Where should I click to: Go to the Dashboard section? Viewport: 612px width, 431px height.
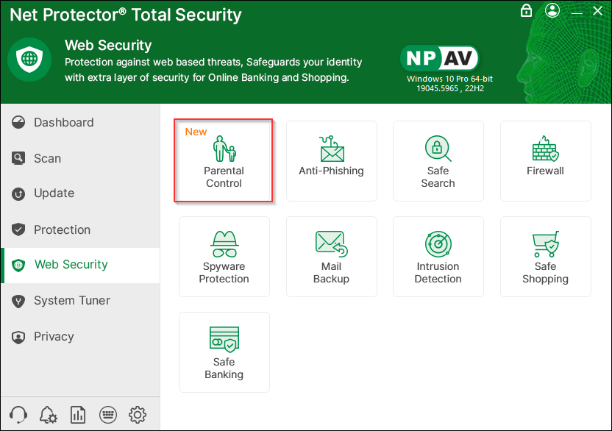pos(63,123)
